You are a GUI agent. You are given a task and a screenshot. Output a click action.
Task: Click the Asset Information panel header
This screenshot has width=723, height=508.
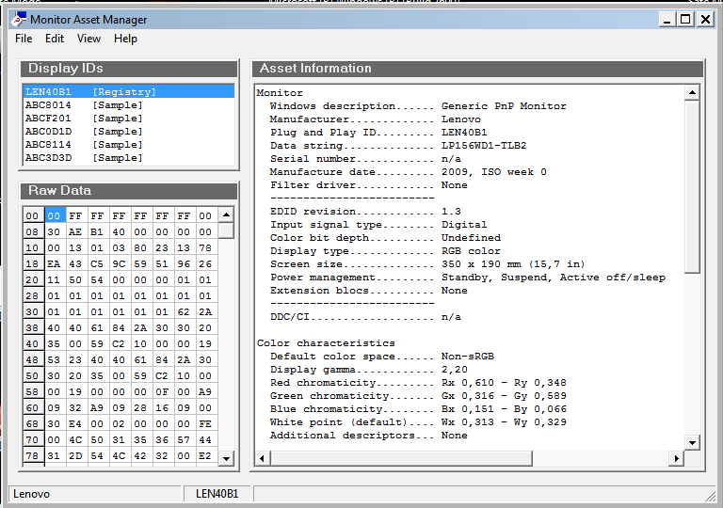point(477,69)
